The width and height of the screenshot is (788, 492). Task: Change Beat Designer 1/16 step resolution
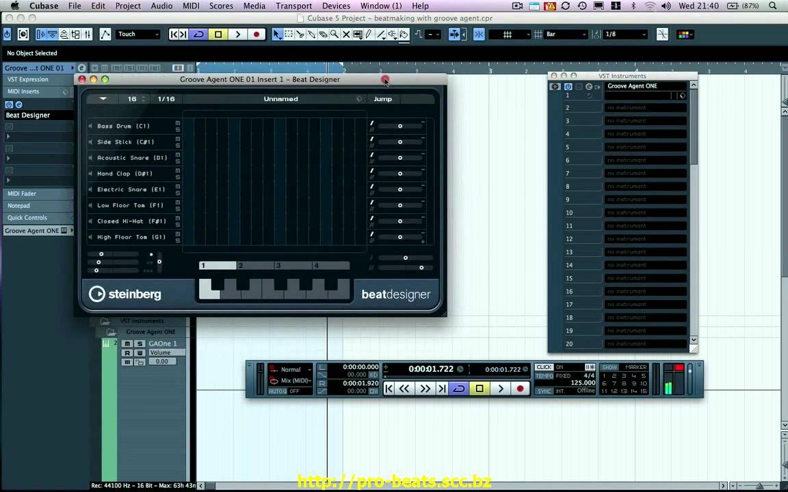click(x=166, y=99)
